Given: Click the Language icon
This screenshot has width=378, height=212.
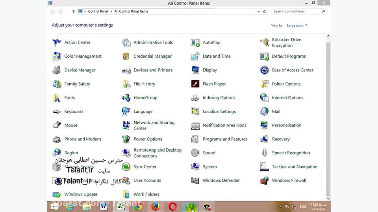Looking at the screenshot, I should pos(126,111).
